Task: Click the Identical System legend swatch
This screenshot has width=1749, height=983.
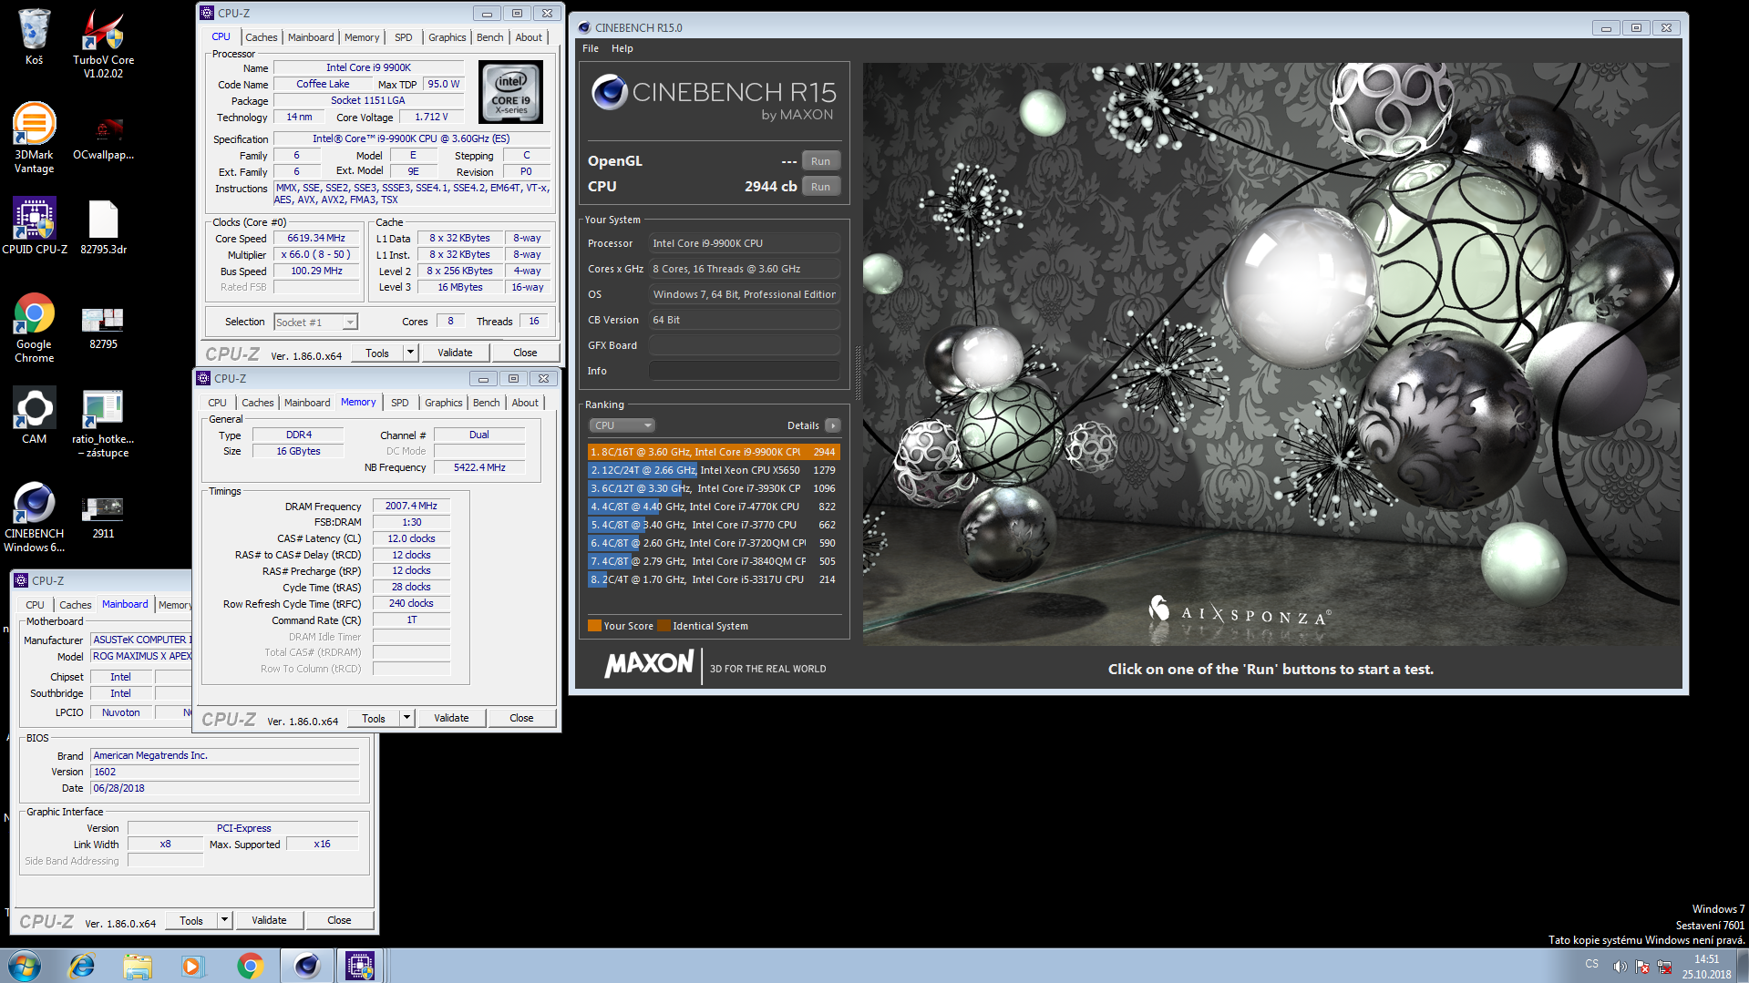Action: click(x=664, y=626)
